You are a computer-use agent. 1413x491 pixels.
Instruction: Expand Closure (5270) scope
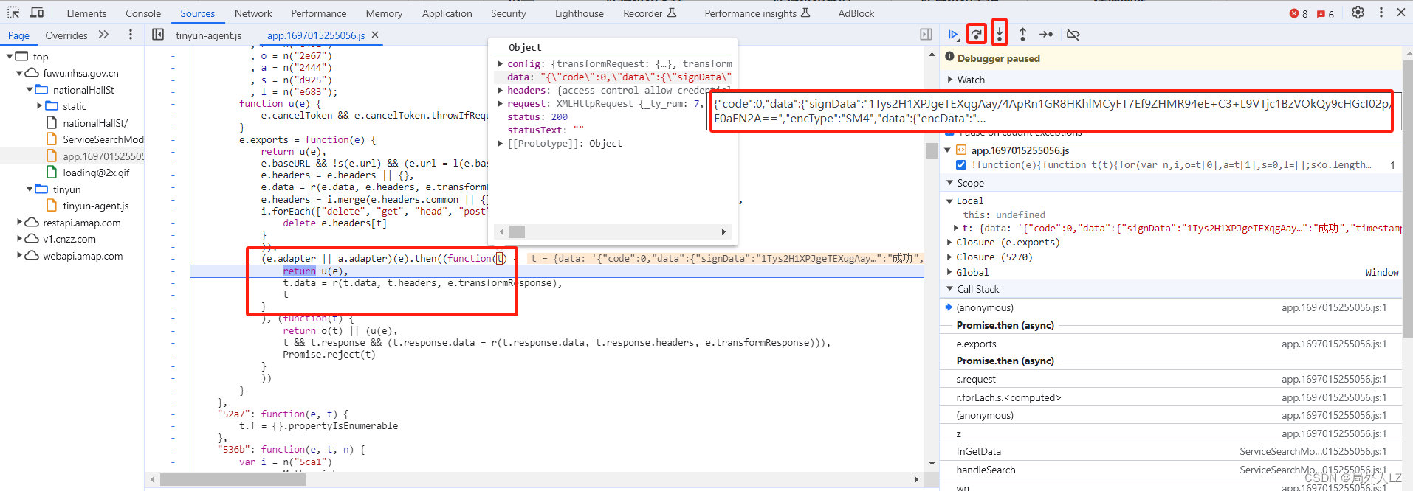(x=950, y=257)
